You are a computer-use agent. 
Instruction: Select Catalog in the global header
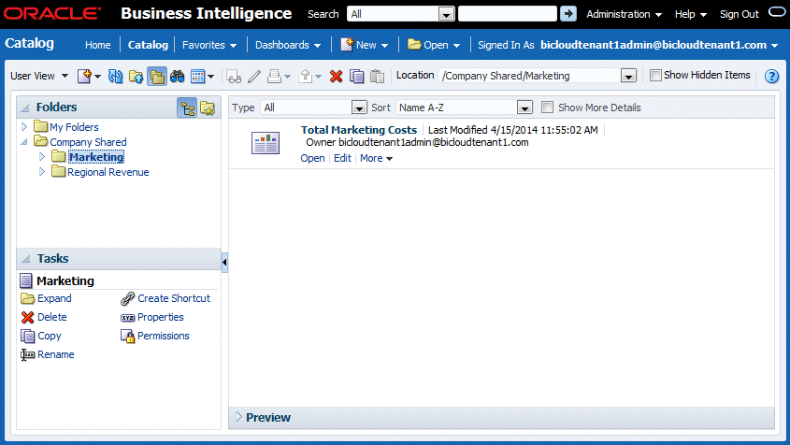(x=148, y=45)
